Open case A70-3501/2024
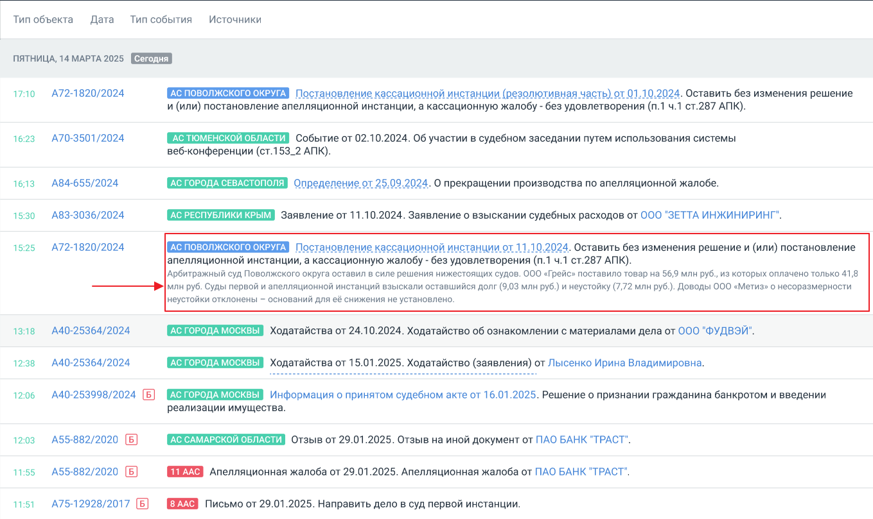Image resolution: width=873 pixels, height=519 pixels. pos(88,138)
